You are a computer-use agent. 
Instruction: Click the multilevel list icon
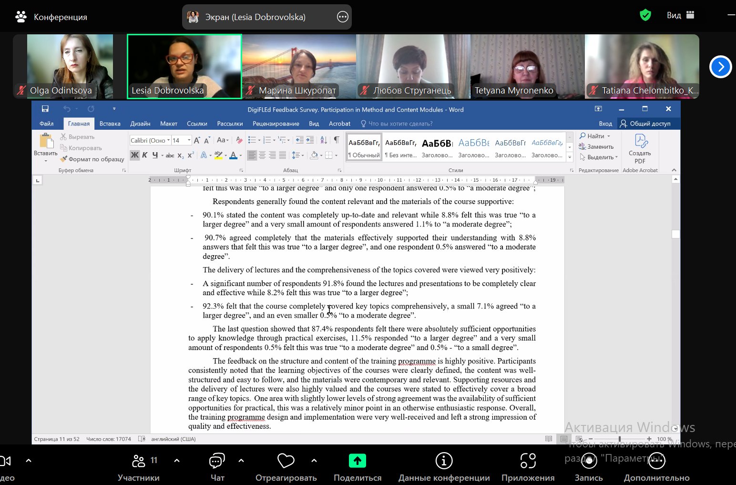(x=282, y=140)
